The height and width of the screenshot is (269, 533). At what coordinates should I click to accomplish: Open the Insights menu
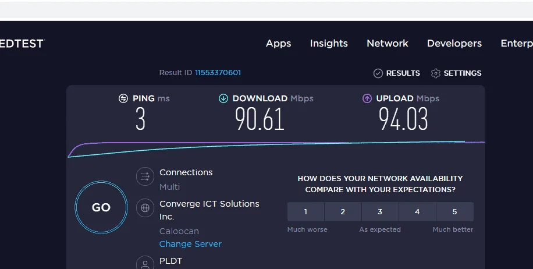click(329, 43)
